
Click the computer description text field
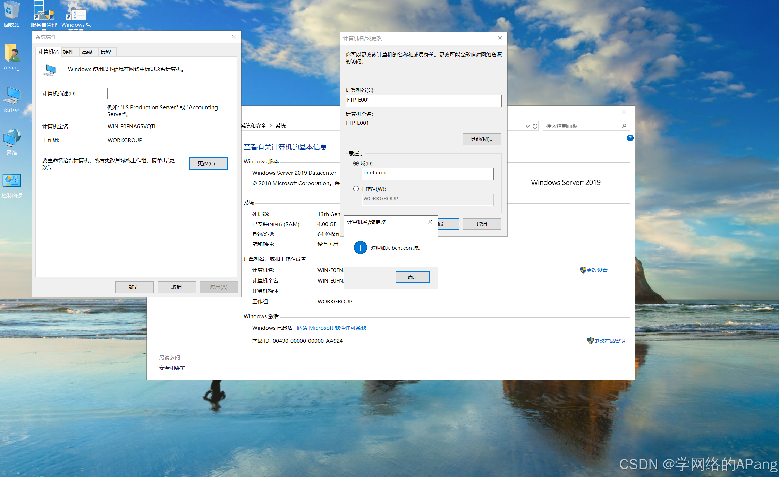168,94
